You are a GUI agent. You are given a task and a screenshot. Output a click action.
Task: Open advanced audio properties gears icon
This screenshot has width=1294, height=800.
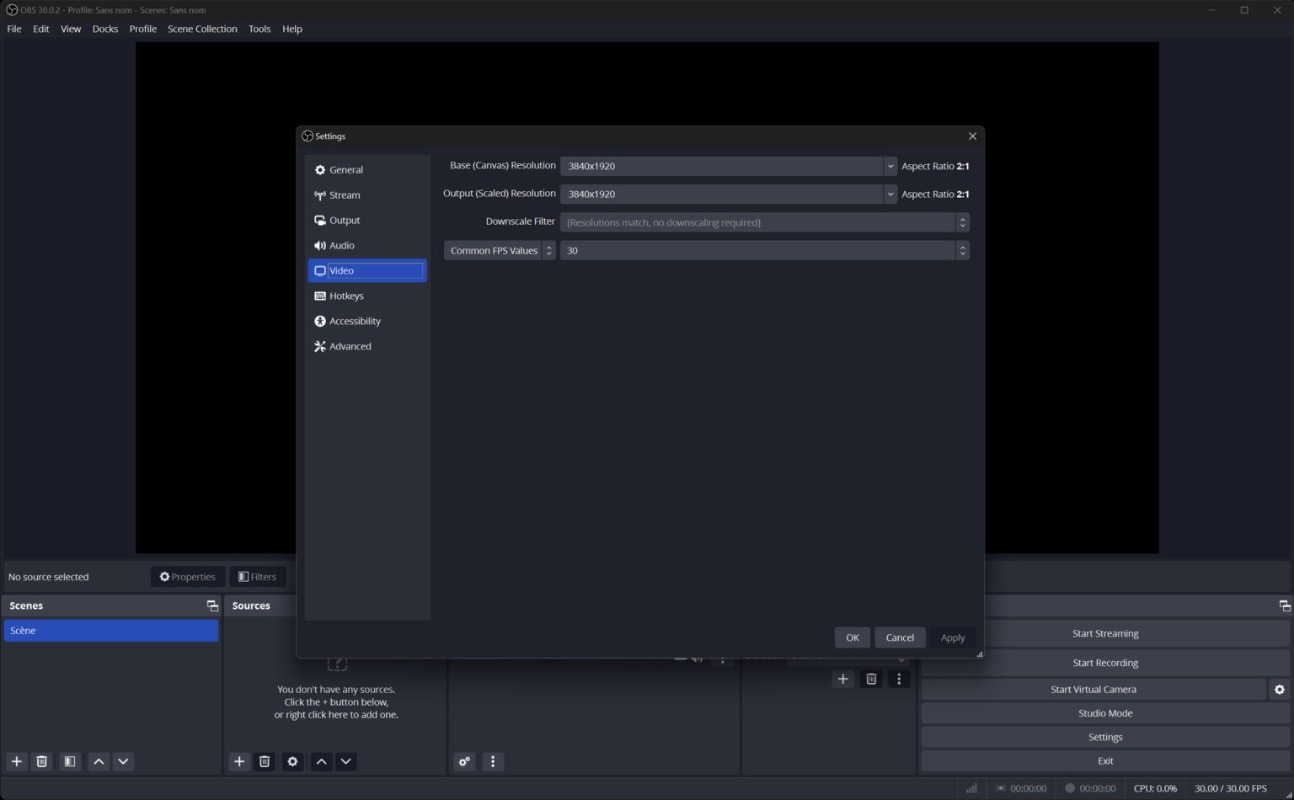click(x=464, y=761)
